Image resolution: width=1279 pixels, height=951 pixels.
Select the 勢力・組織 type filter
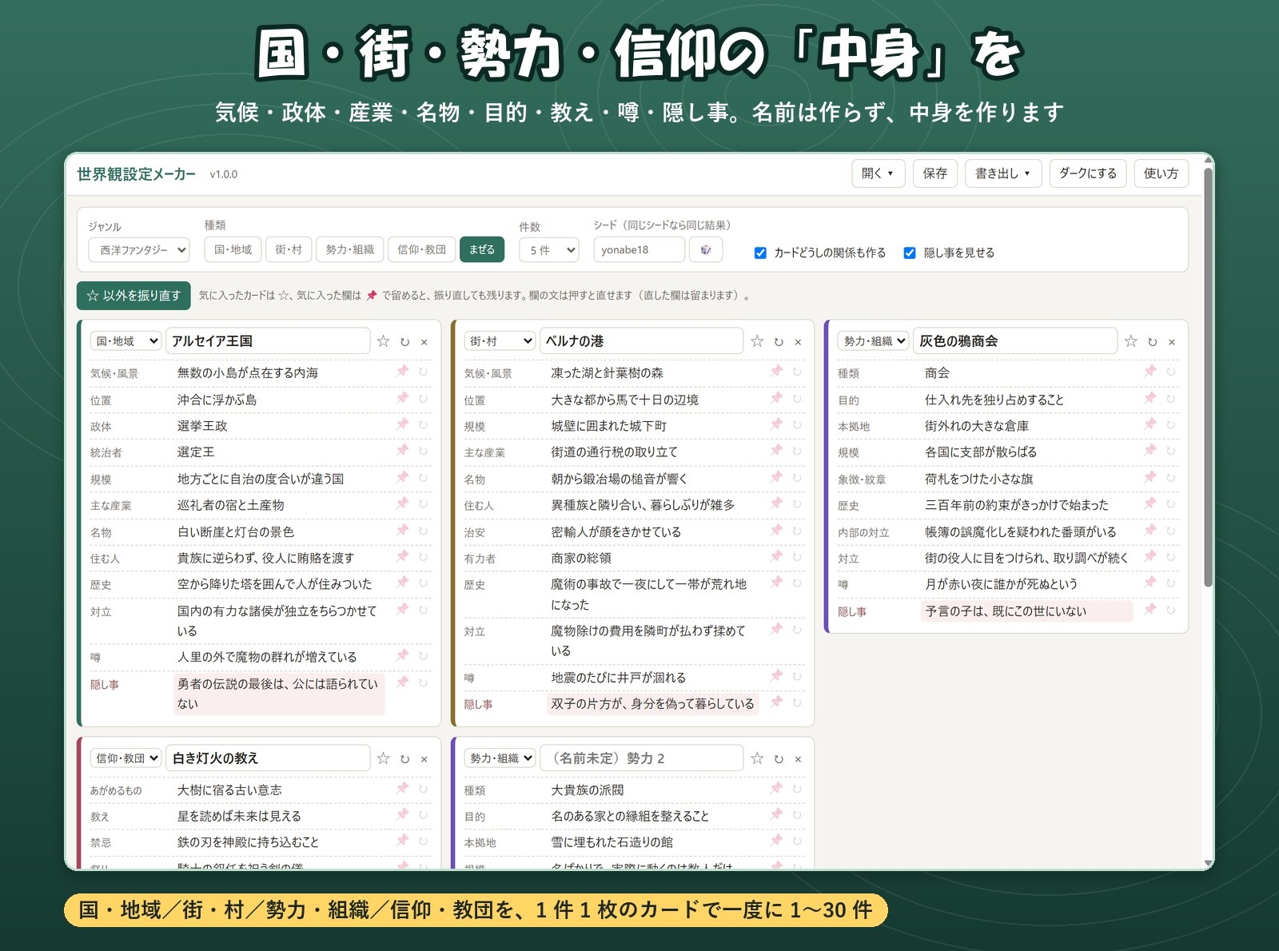[350, 249]
